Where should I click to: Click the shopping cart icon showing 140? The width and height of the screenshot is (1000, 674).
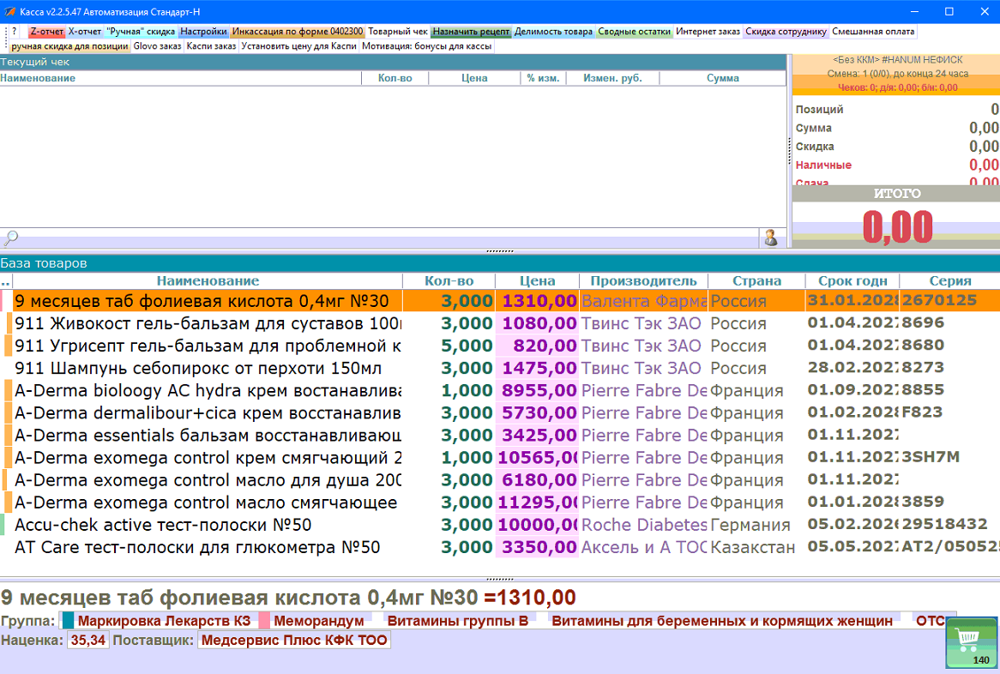pyautogui.click(x=972, y=643)
